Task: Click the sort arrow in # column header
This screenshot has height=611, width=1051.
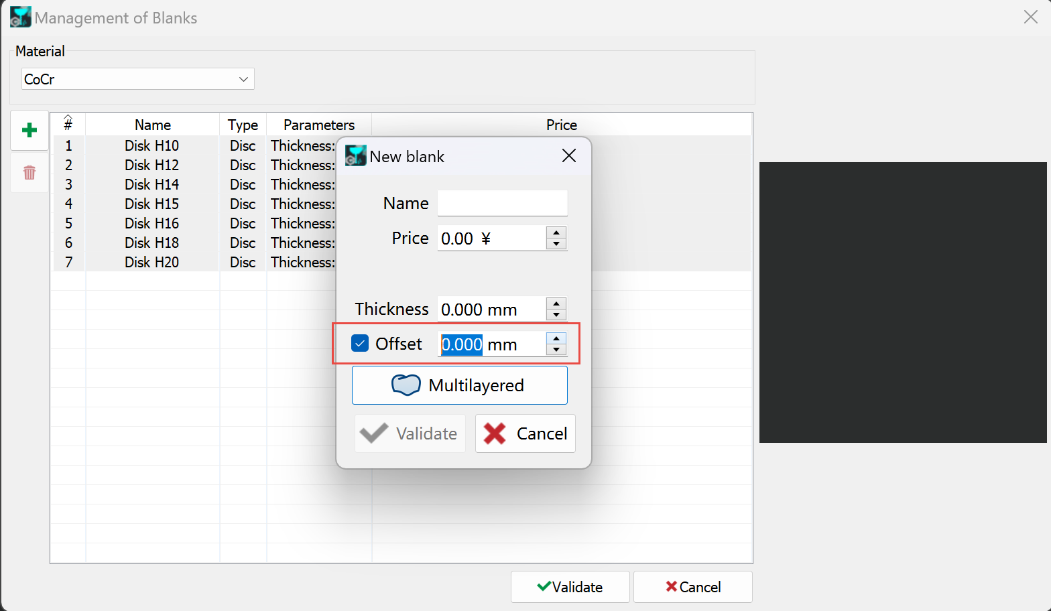Action: 68,117
